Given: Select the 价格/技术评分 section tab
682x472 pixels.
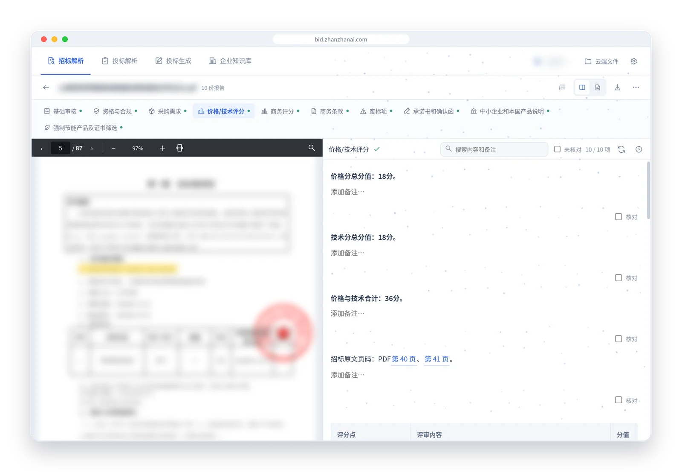Looking at the screenshot, I should click(224, 111).
